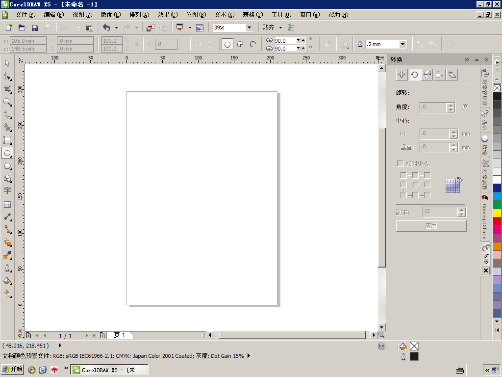This screenshot has width=502, height=377.
Task: Click the 角度 angle input field
Action: [x=433, y=108]
